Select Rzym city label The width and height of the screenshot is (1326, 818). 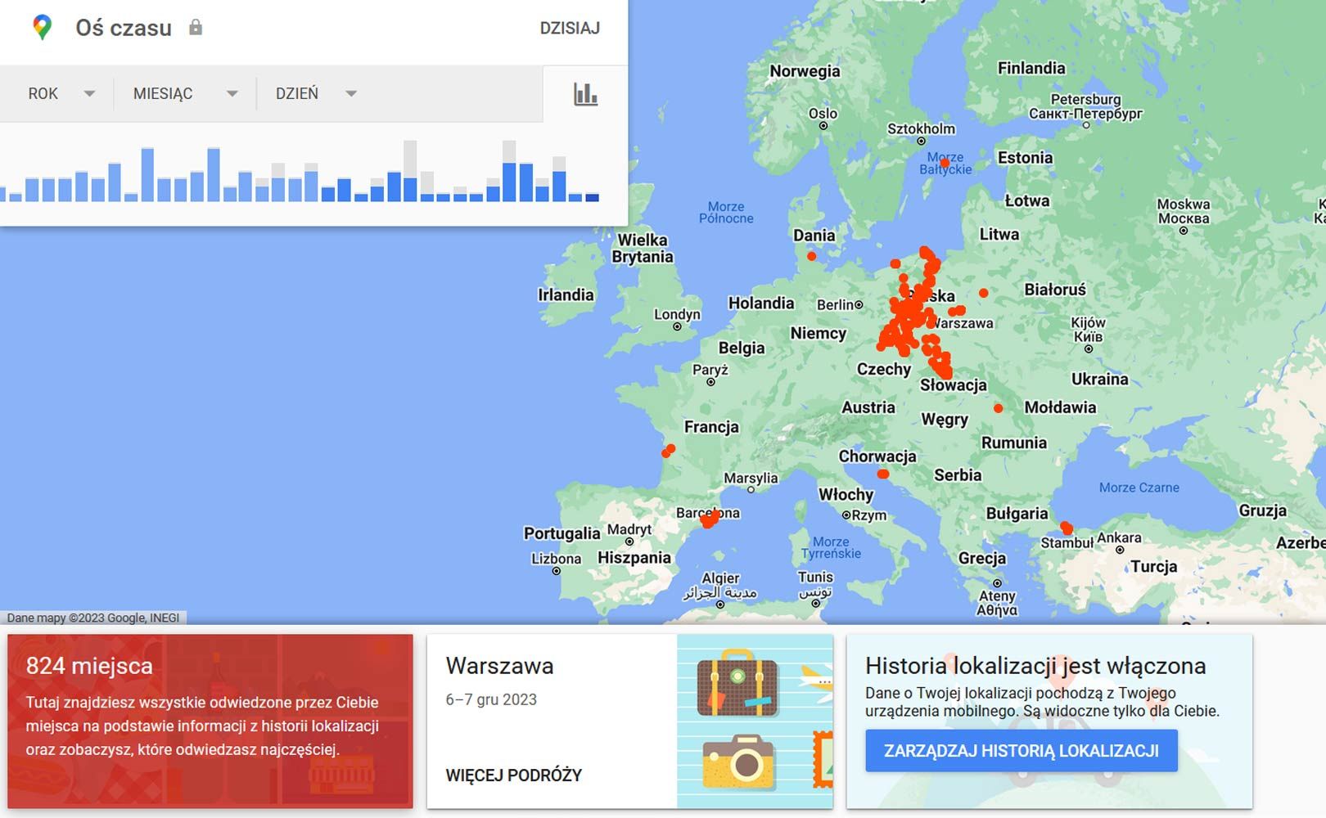click(x=869, y=515)
